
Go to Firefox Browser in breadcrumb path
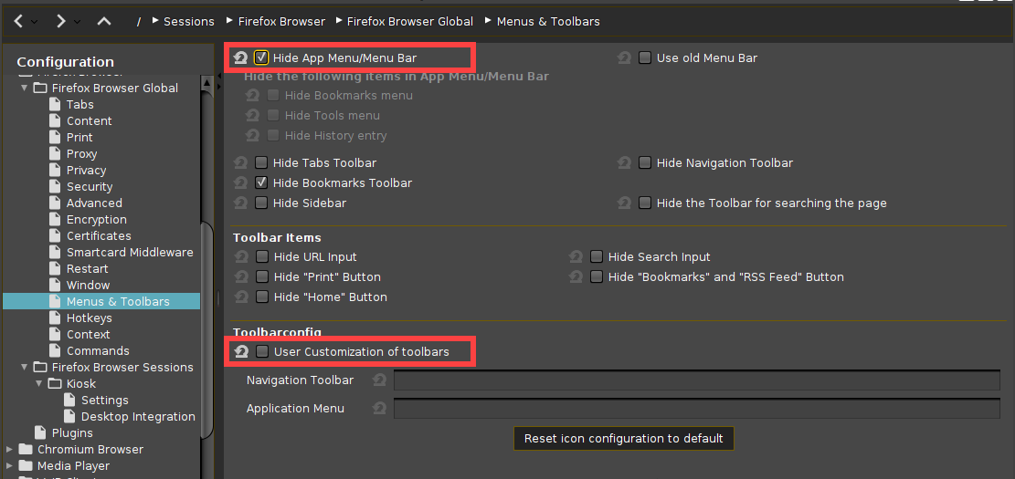tap(281, 21)
